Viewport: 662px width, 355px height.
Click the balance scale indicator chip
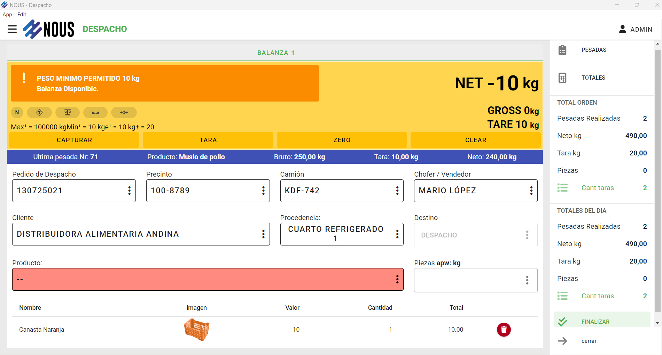pos(68,112)
